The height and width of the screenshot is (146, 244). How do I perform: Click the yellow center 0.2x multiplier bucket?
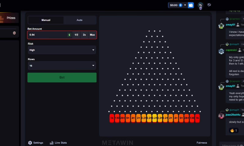click(x=154, y=118)
